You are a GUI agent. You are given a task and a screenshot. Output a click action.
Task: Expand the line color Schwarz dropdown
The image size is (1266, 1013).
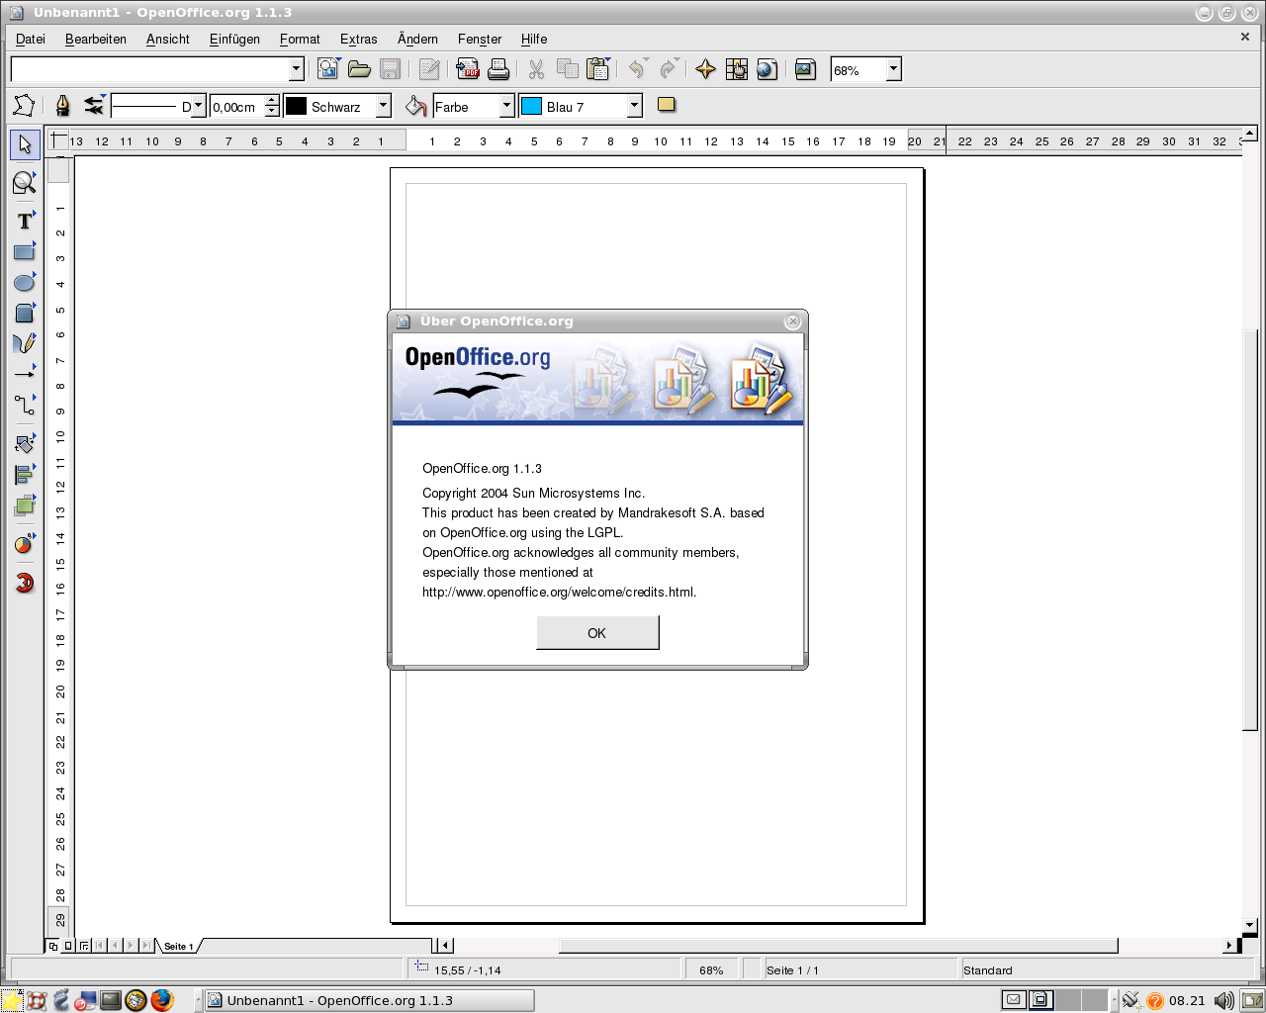(x=384, y=106)
